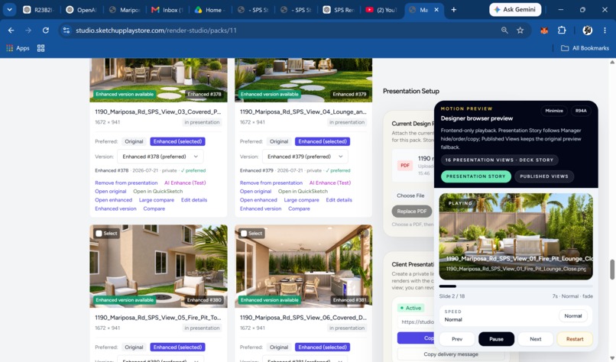Switch to the Google Drive Home tab

pos(209,10)
